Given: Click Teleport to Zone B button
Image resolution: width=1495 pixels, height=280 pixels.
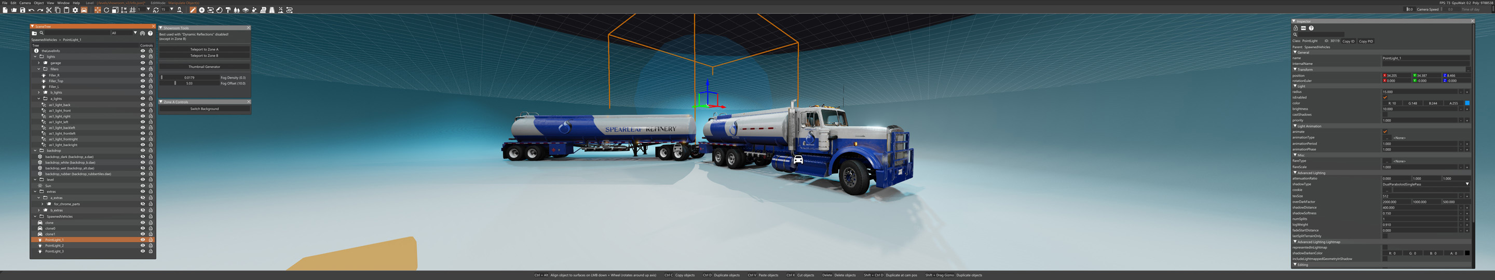Looking at the screenshot, I should (205, 55).
